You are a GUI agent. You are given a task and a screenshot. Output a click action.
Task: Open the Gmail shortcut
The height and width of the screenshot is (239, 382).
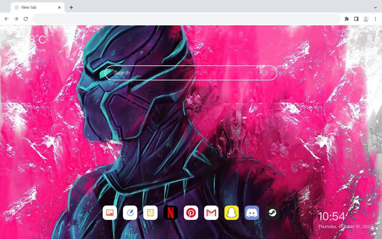(x=211, y=213)
